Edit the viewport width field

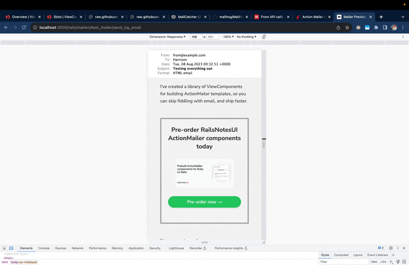click(196, 37)
